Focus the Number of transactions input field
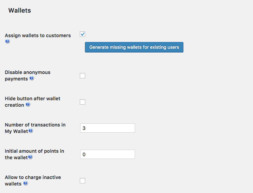 click(x=107, y=128)
